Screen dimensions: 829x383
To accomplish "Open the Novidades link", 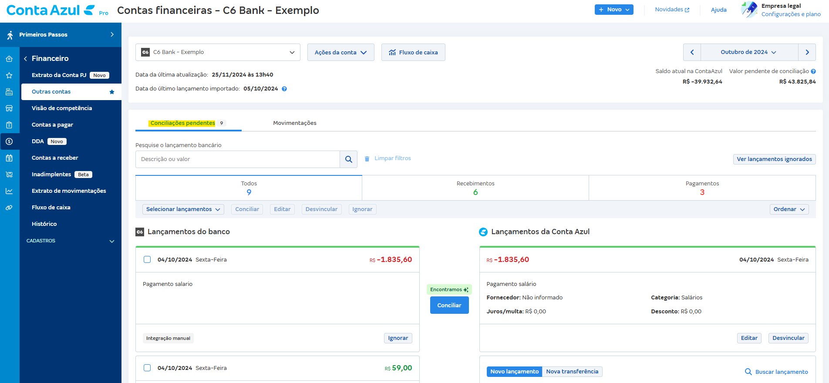I will 672,10.
